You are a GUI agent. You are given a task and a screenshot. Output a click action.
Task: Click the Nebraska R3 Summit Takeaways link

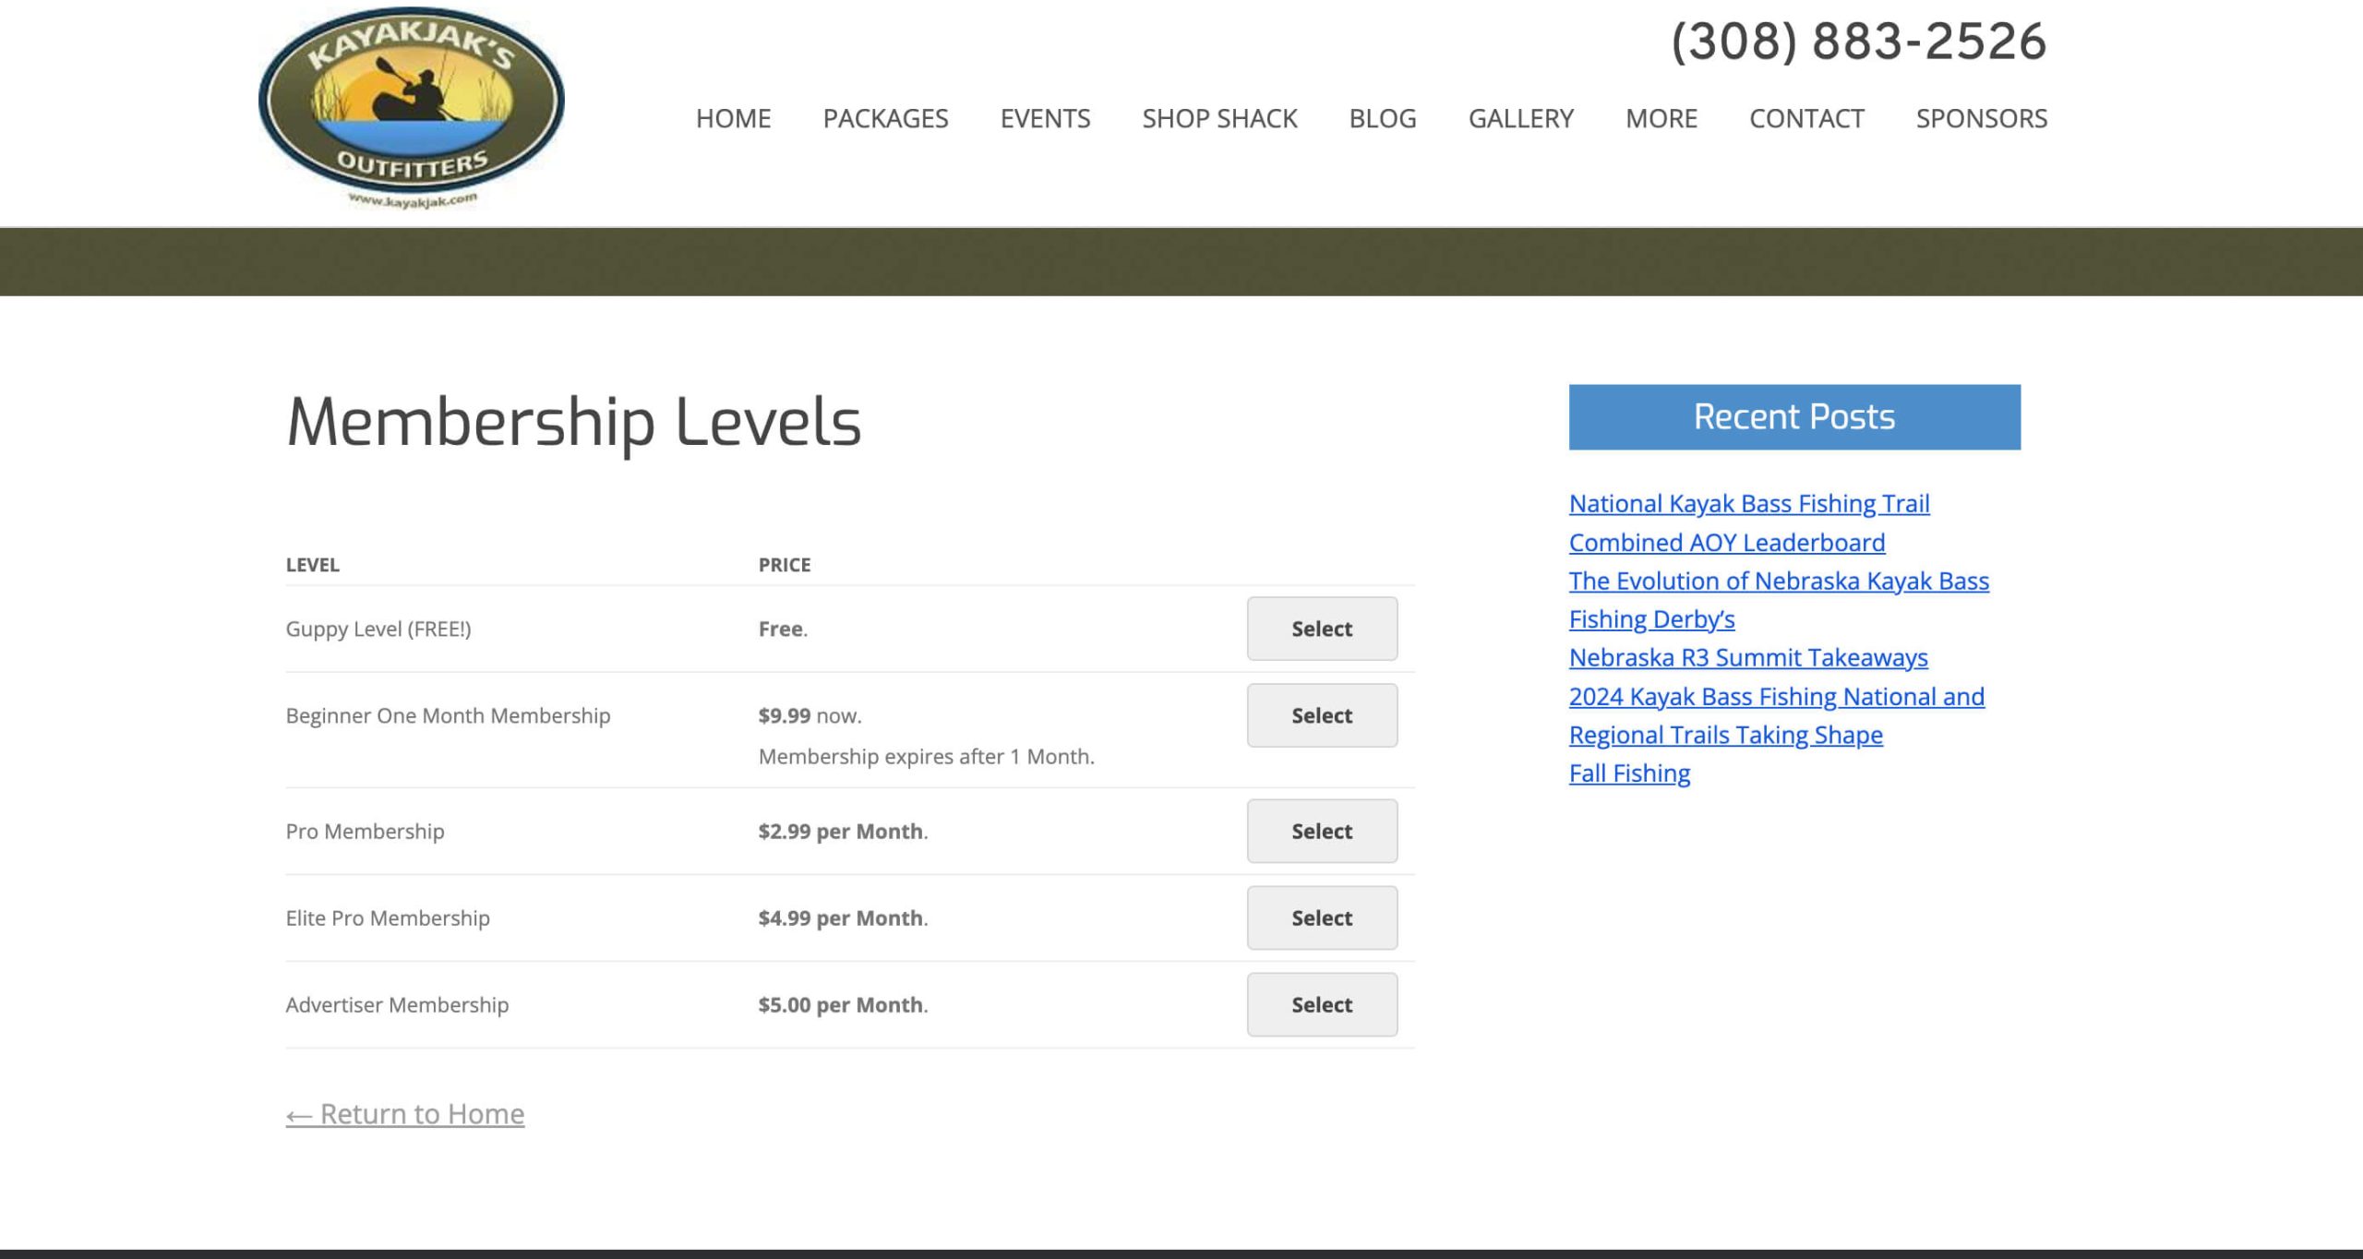click(1747, 656)
